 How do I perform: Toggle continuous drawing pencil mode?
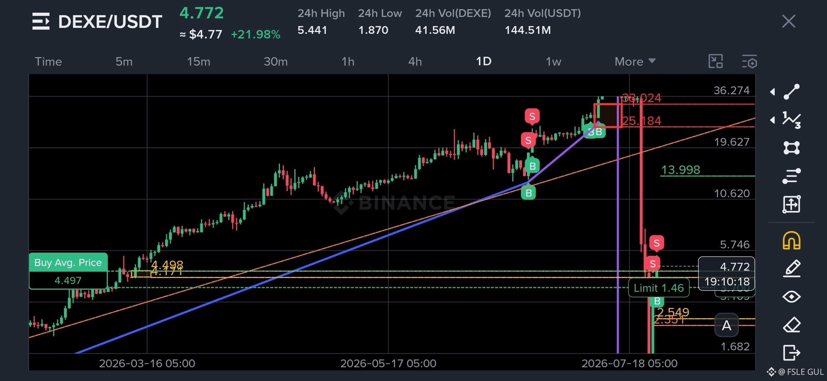click(x=792, y=268)
